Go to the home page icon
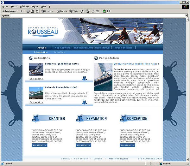 click(37, 11)
